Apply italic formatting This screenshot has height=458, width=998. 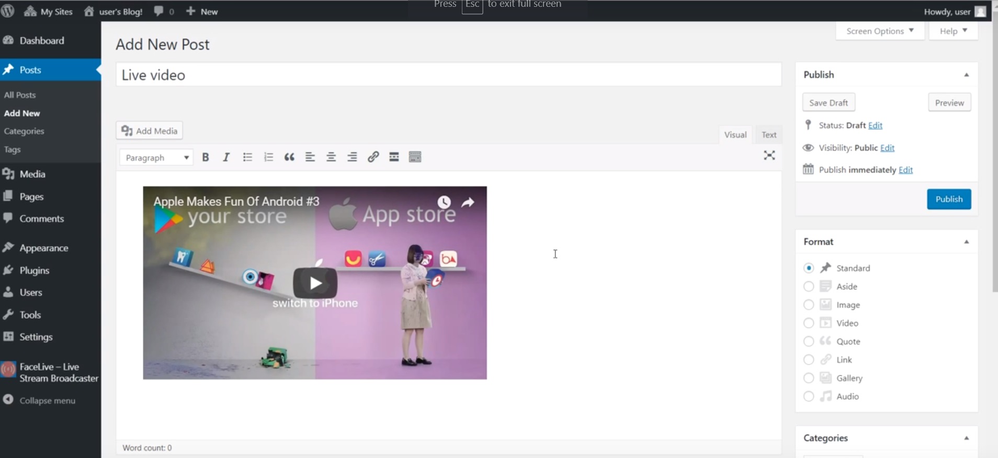pos(226,157)
